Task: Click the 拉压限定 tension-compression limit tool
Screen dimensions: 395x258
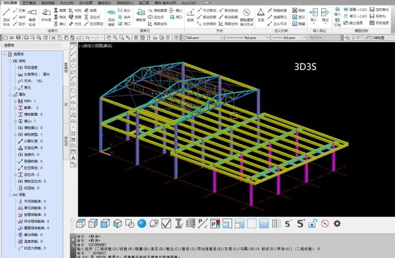Action: [94, 24]
